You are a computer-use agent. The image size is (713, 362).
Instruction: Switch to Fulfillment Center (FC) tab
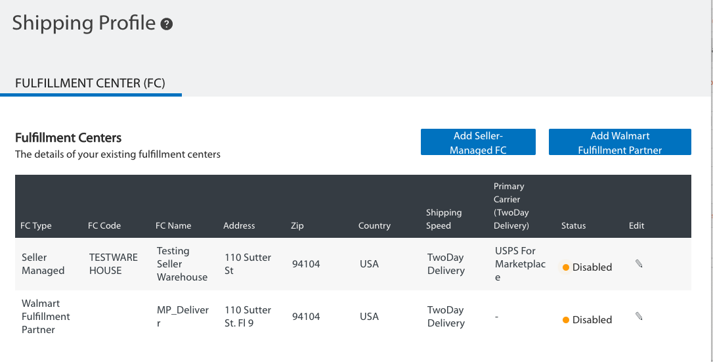click(90, 83)
